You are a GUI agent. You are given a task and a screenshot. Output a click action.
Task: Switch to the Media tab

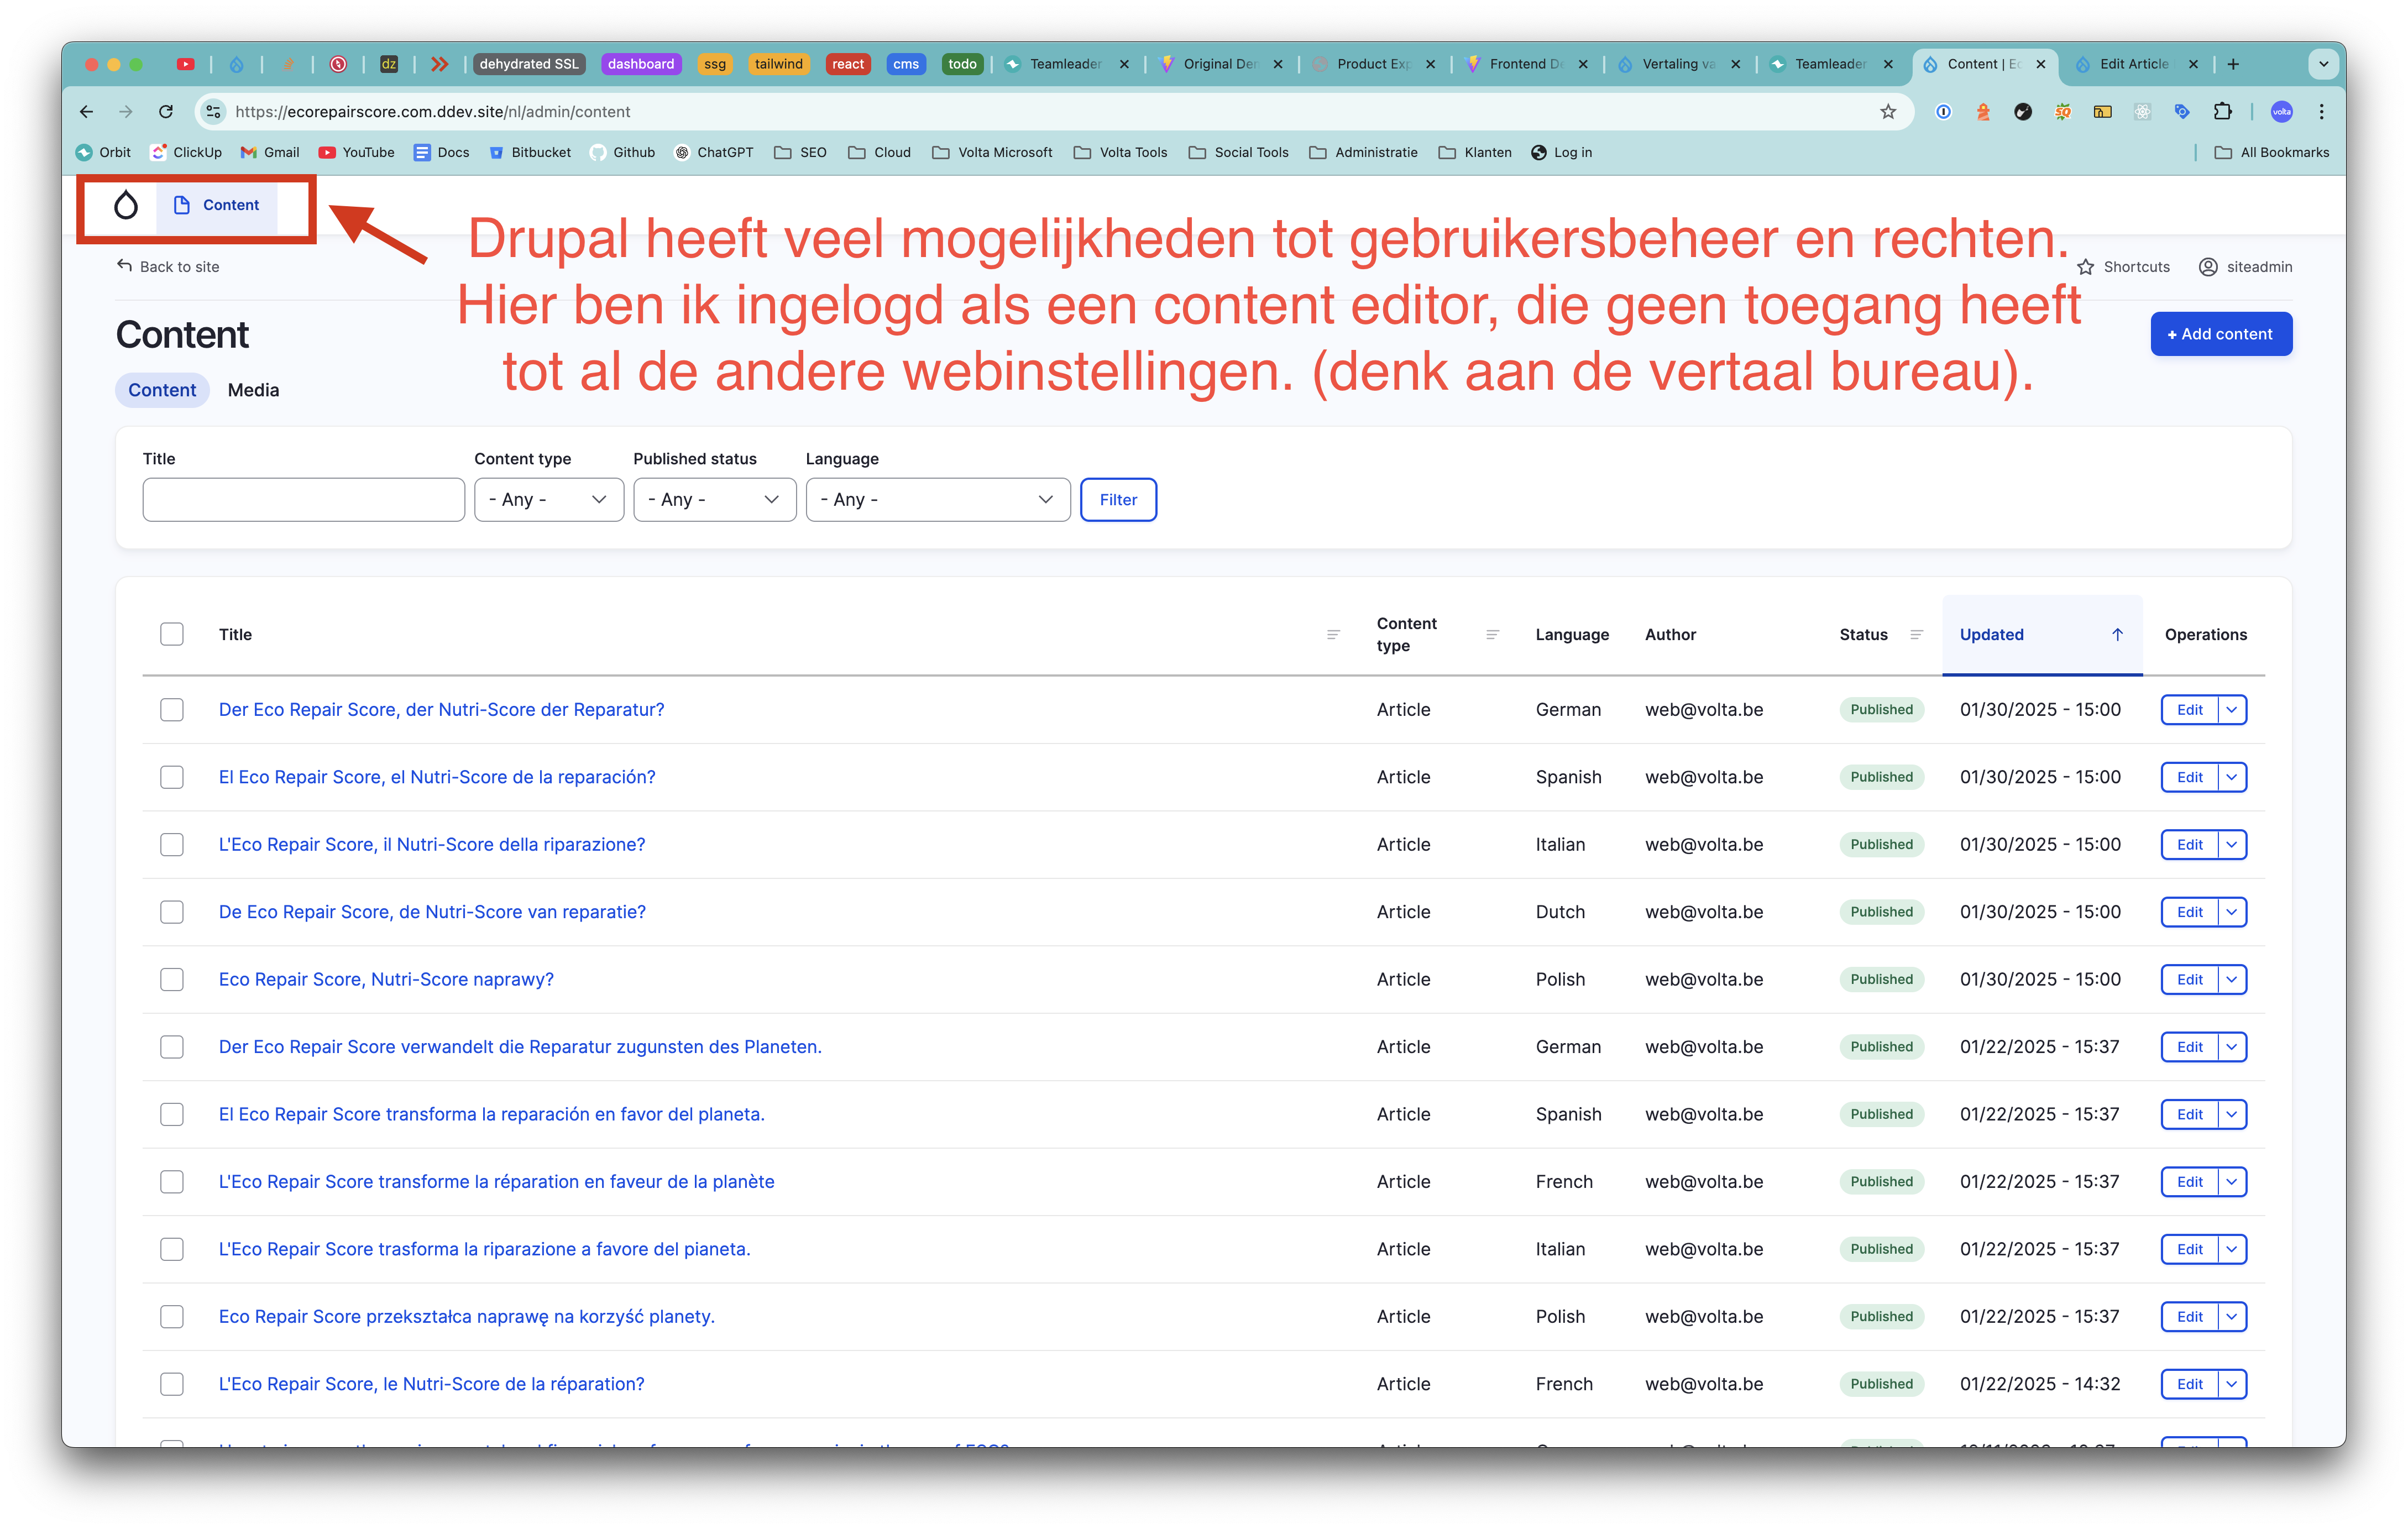point(253,391)
